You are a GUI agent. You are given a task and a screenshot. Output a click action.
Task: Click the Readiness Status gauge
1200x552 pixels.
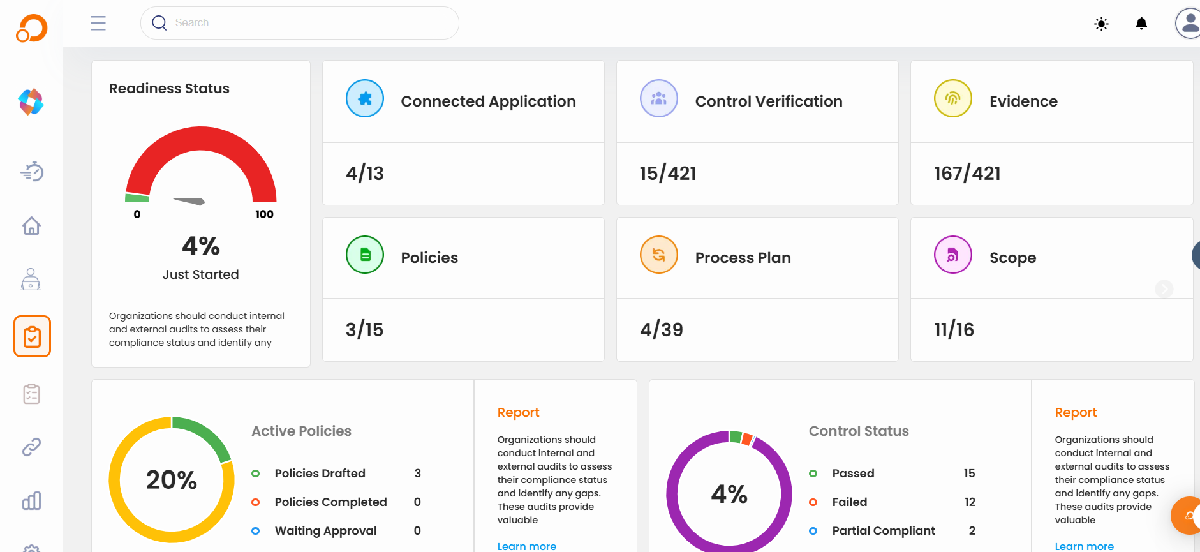[x=201, y=169]
